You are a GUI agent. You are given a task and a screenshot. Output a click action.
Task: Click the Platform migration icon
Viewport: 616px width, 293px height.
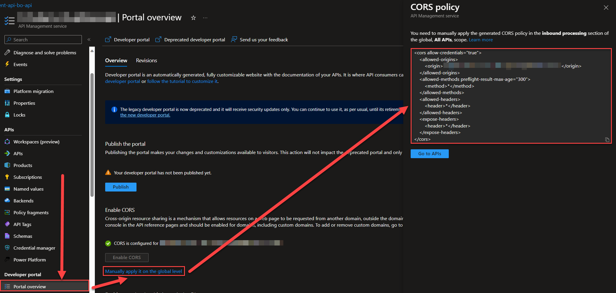click(7, 91)
